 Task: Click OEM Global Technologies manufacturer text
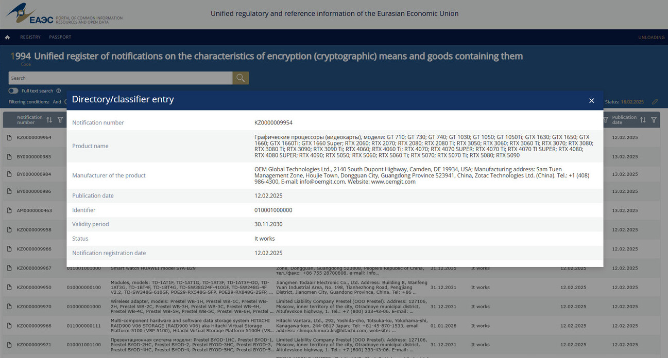pos(422,175)
